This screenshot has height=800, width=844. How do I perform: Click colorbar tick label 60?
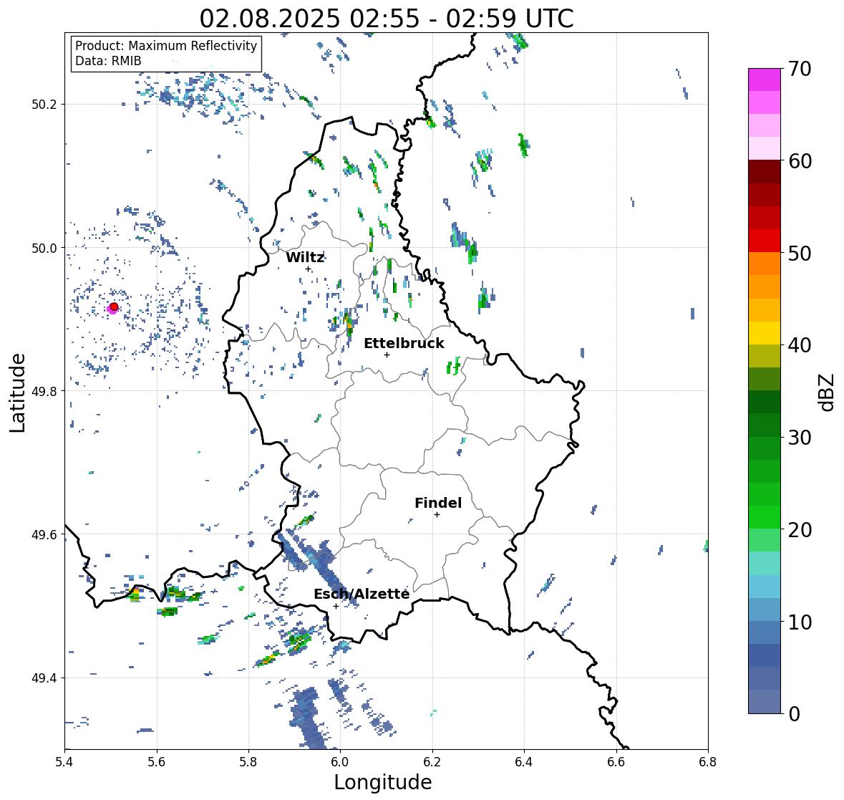(800, 161)
